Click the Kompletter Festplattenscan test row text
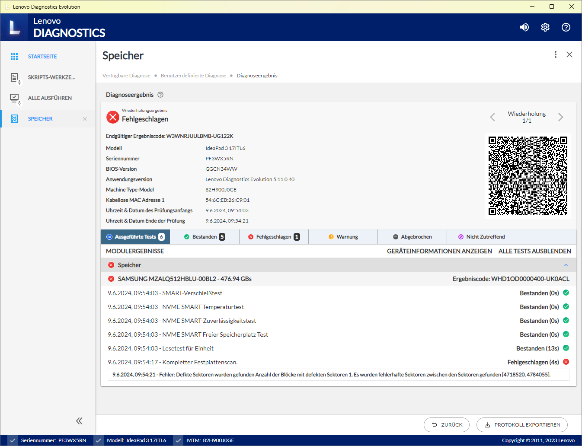Screen dimensions: 582x446 (173, 362)
